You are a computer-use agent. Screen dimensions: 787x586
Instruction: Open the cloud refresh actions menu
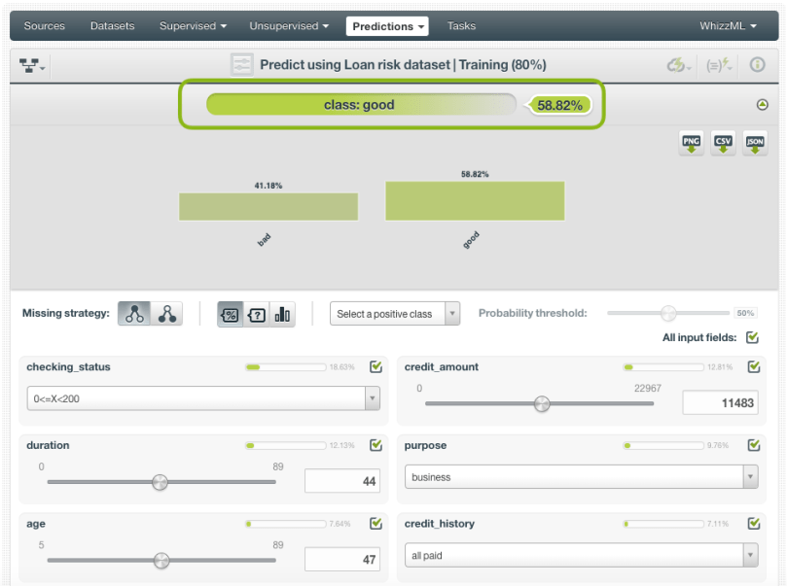(x=679, y=65)
